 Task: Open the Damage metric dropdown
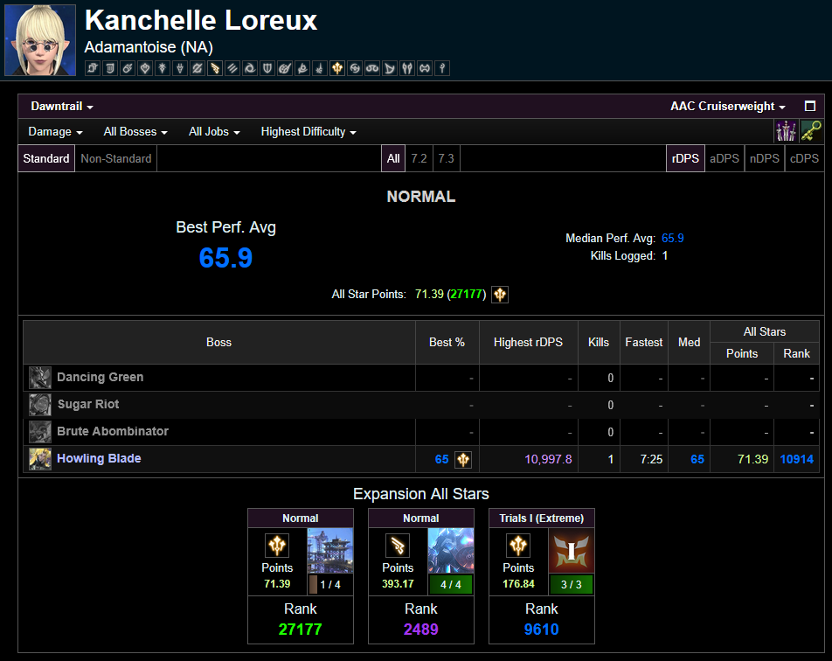click(55, 132)
